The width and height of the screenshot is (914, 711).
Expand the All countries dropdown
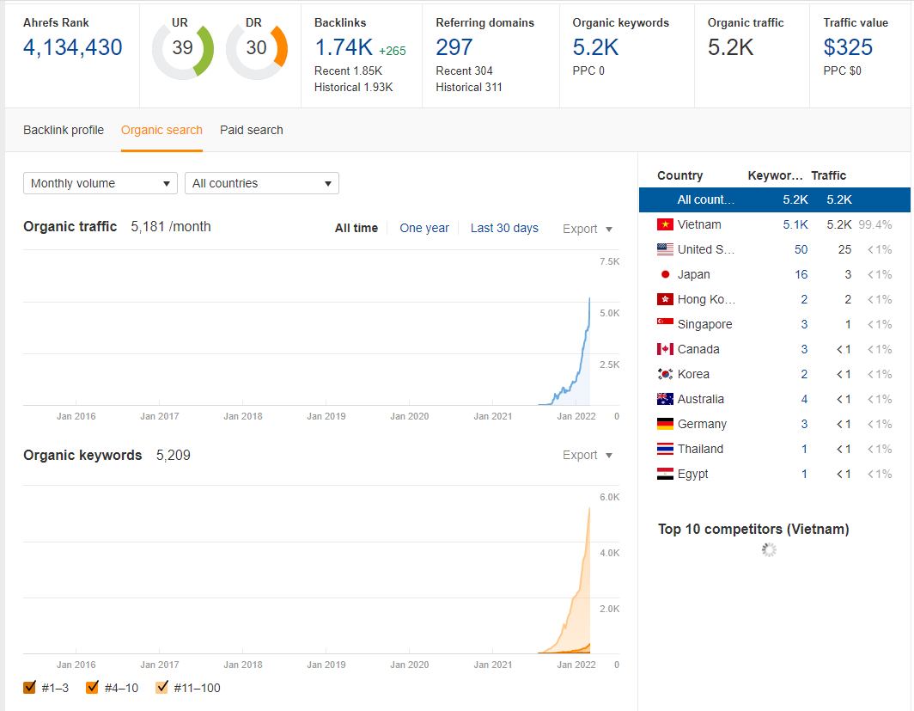tap(261, 183)
